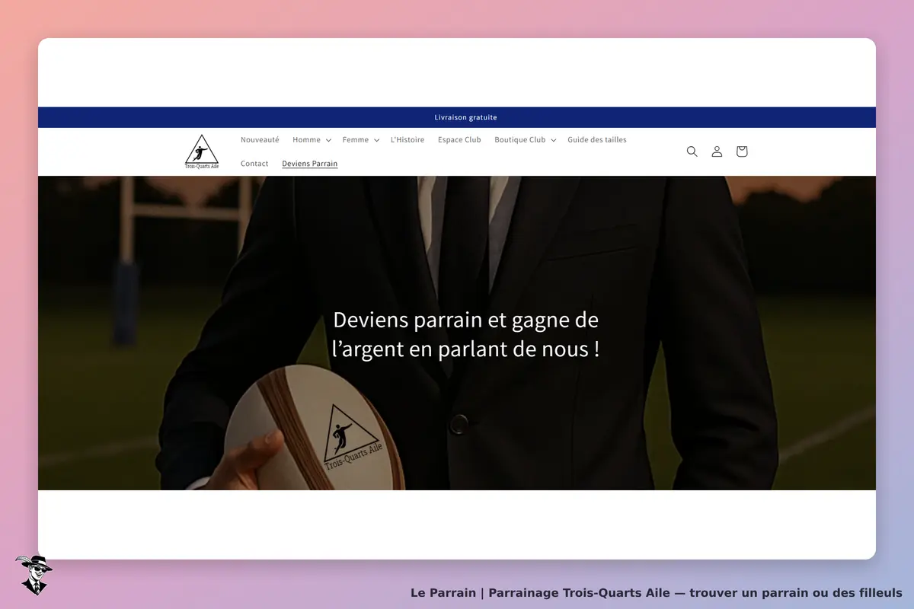The height and width of the screenshot is (609, 914).
Task: Click the 'Deviens parrain et gagne de l'argent' headline
Action: point(466,334)
